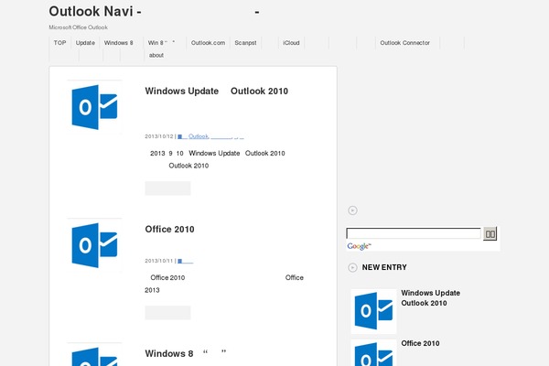Click the search submit button beside Google field
Screen dimensions: 549x366
pos(490,233)
